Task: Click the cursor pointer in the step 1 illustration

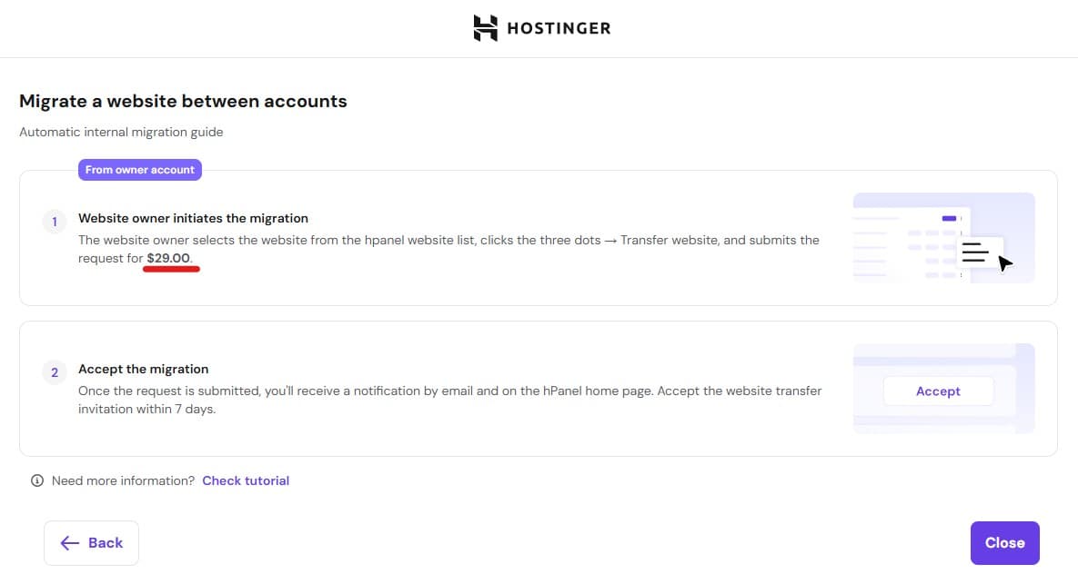Action: (1005, 262)
